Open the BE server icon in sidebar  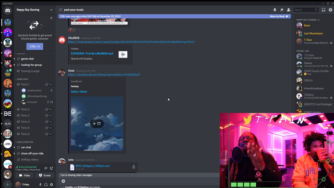tap(7, 114)
